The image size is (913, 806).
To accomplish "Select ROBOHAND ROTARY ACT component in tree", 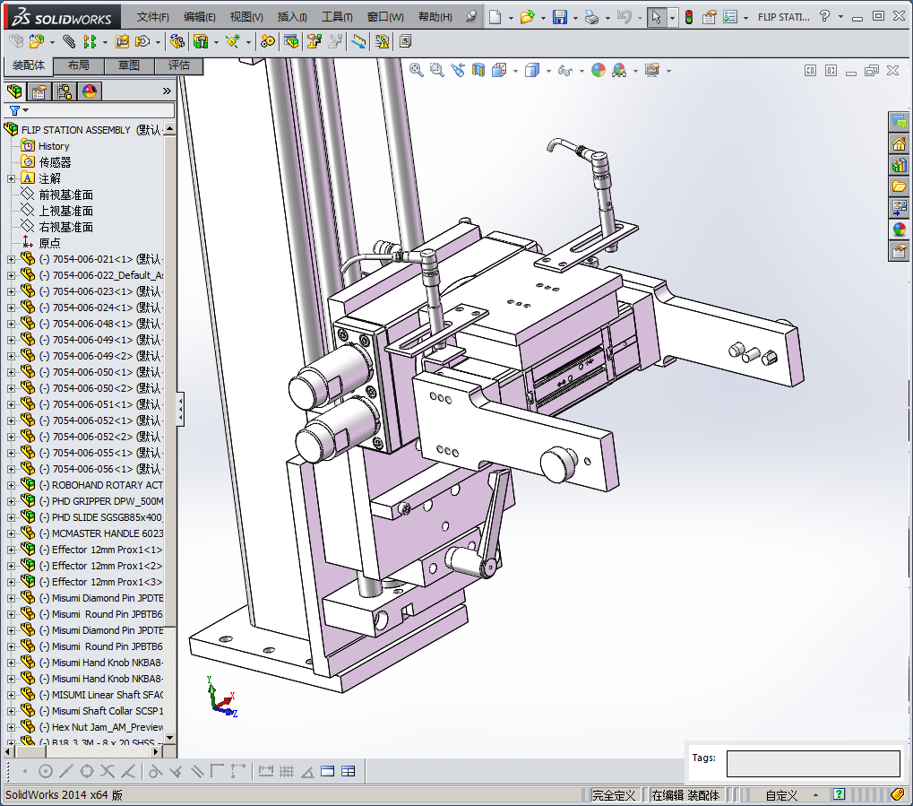I will [107, 485].
